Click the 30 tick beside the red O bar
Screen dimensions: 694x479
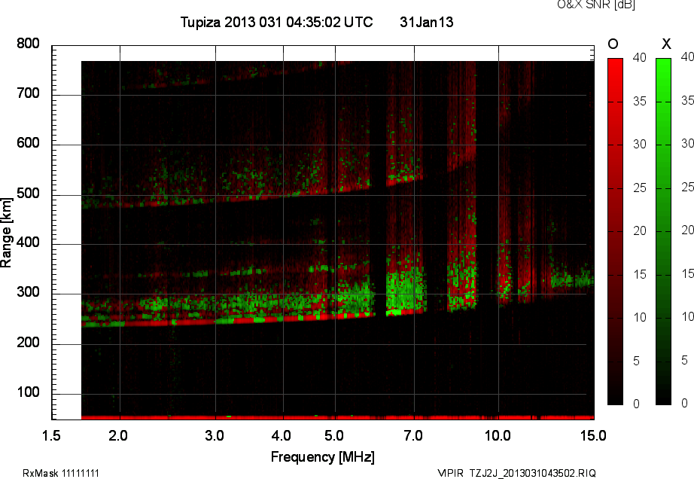(x=638, y=144)
